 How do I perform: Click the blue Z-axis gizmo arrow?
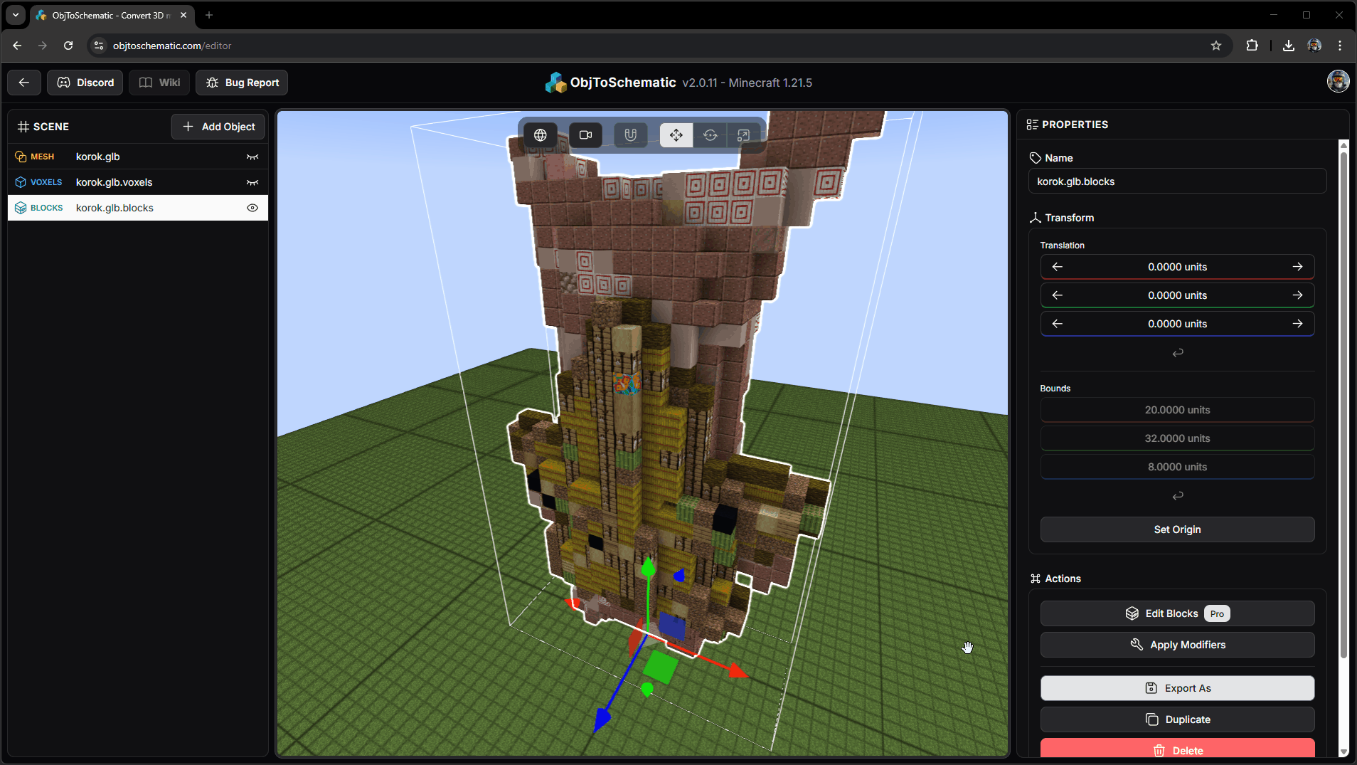tap(602, 719)
